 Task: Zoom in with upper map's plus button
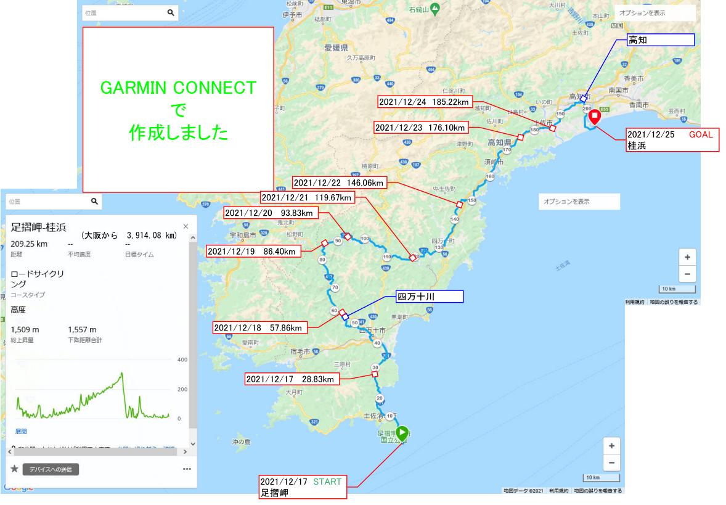pyautogui.click(x=688, y=257)
